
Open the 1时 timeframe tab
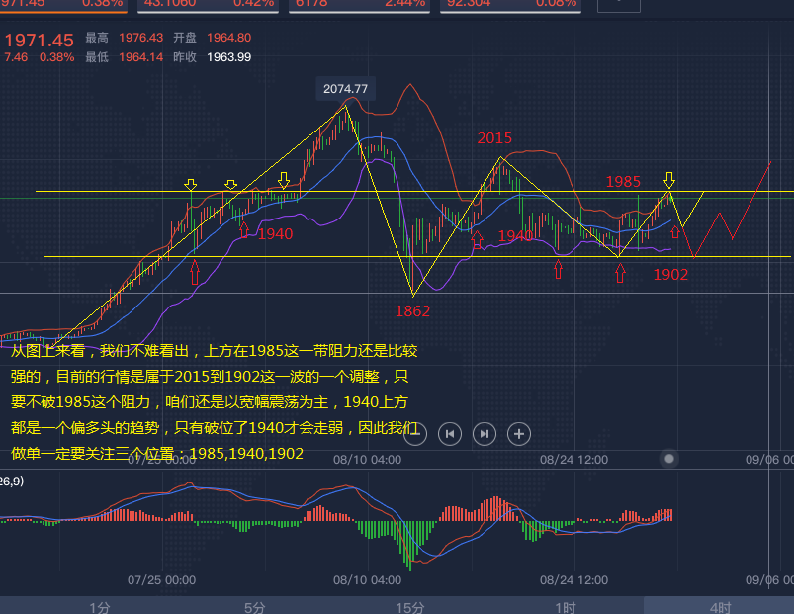click(566, 607)
